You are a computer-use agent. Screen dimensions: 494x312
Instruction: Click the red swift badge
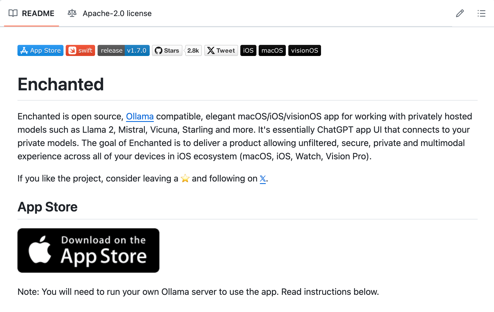click(x=80, y=50)
